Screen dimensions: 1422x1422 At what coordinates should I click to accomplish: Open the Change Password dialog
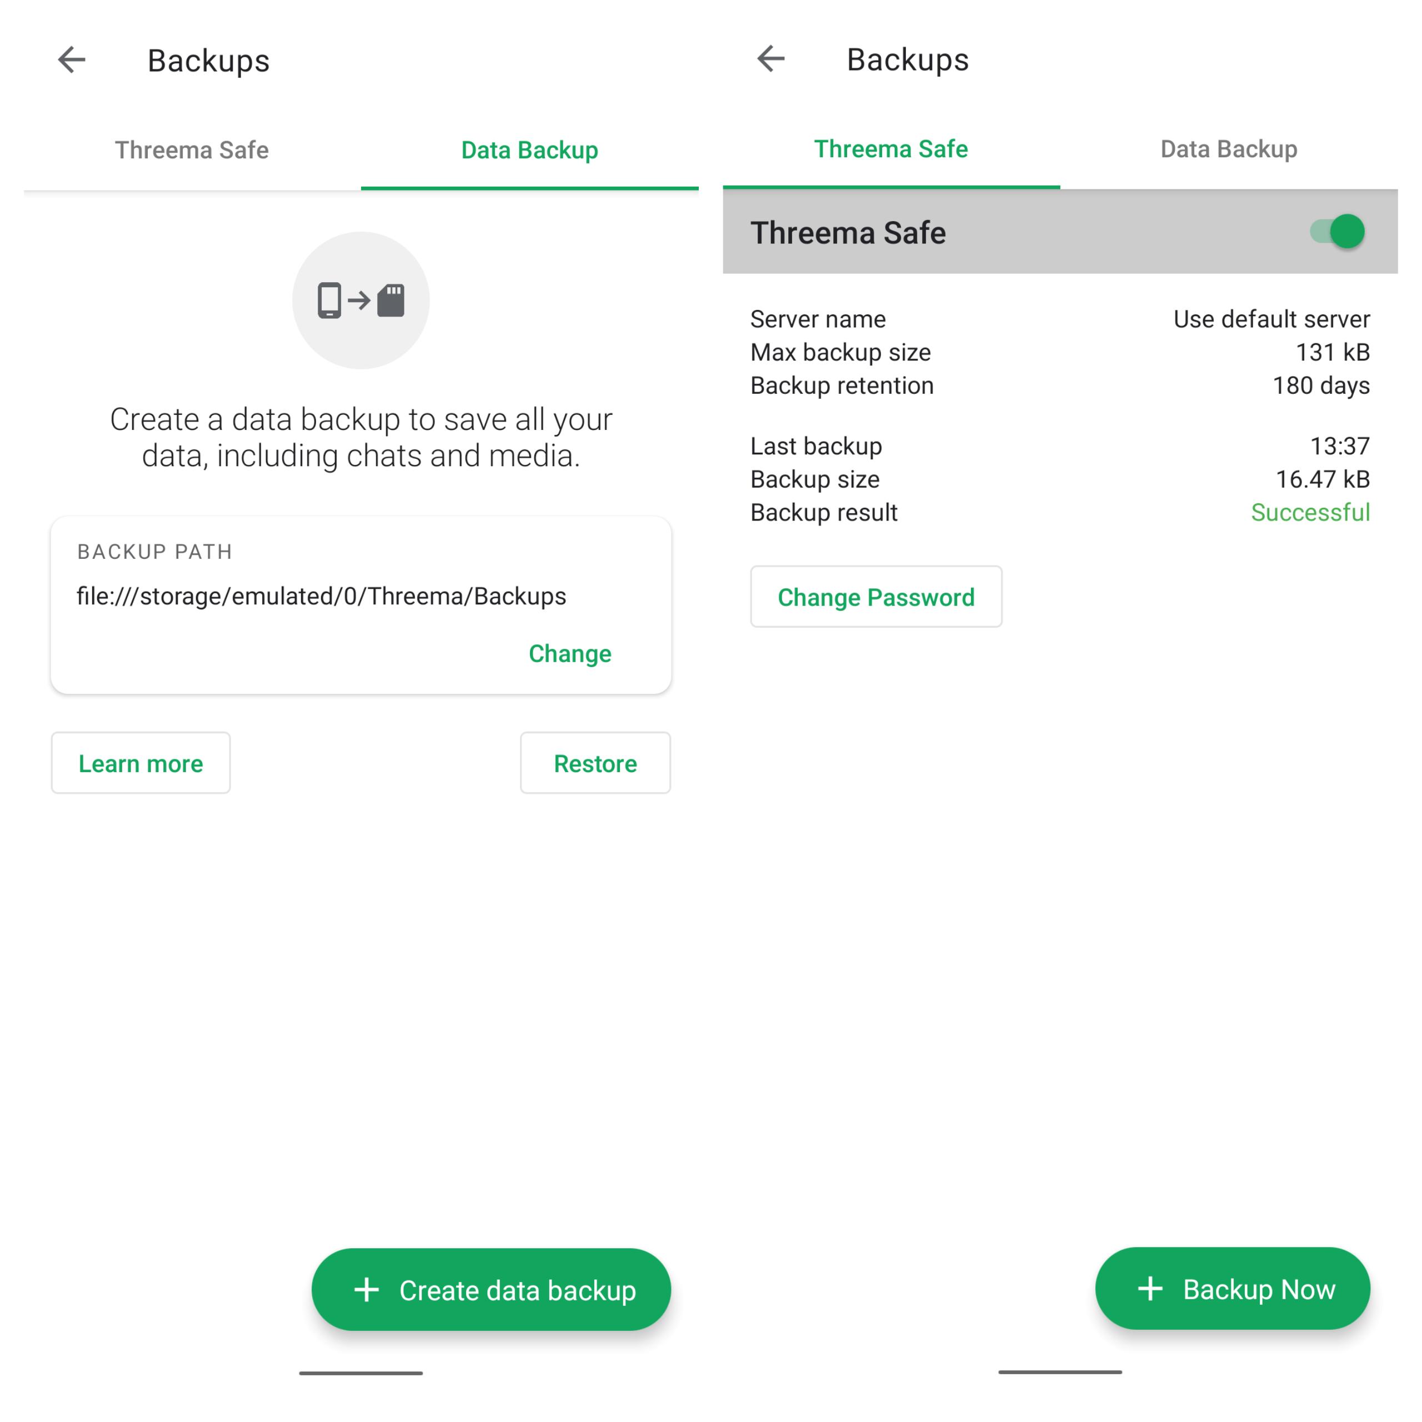876,597
